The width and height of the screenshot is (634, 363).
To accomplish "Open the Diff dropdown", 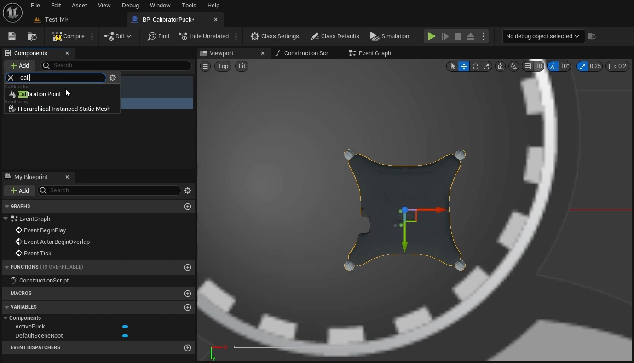I will [x=118, y=36].
